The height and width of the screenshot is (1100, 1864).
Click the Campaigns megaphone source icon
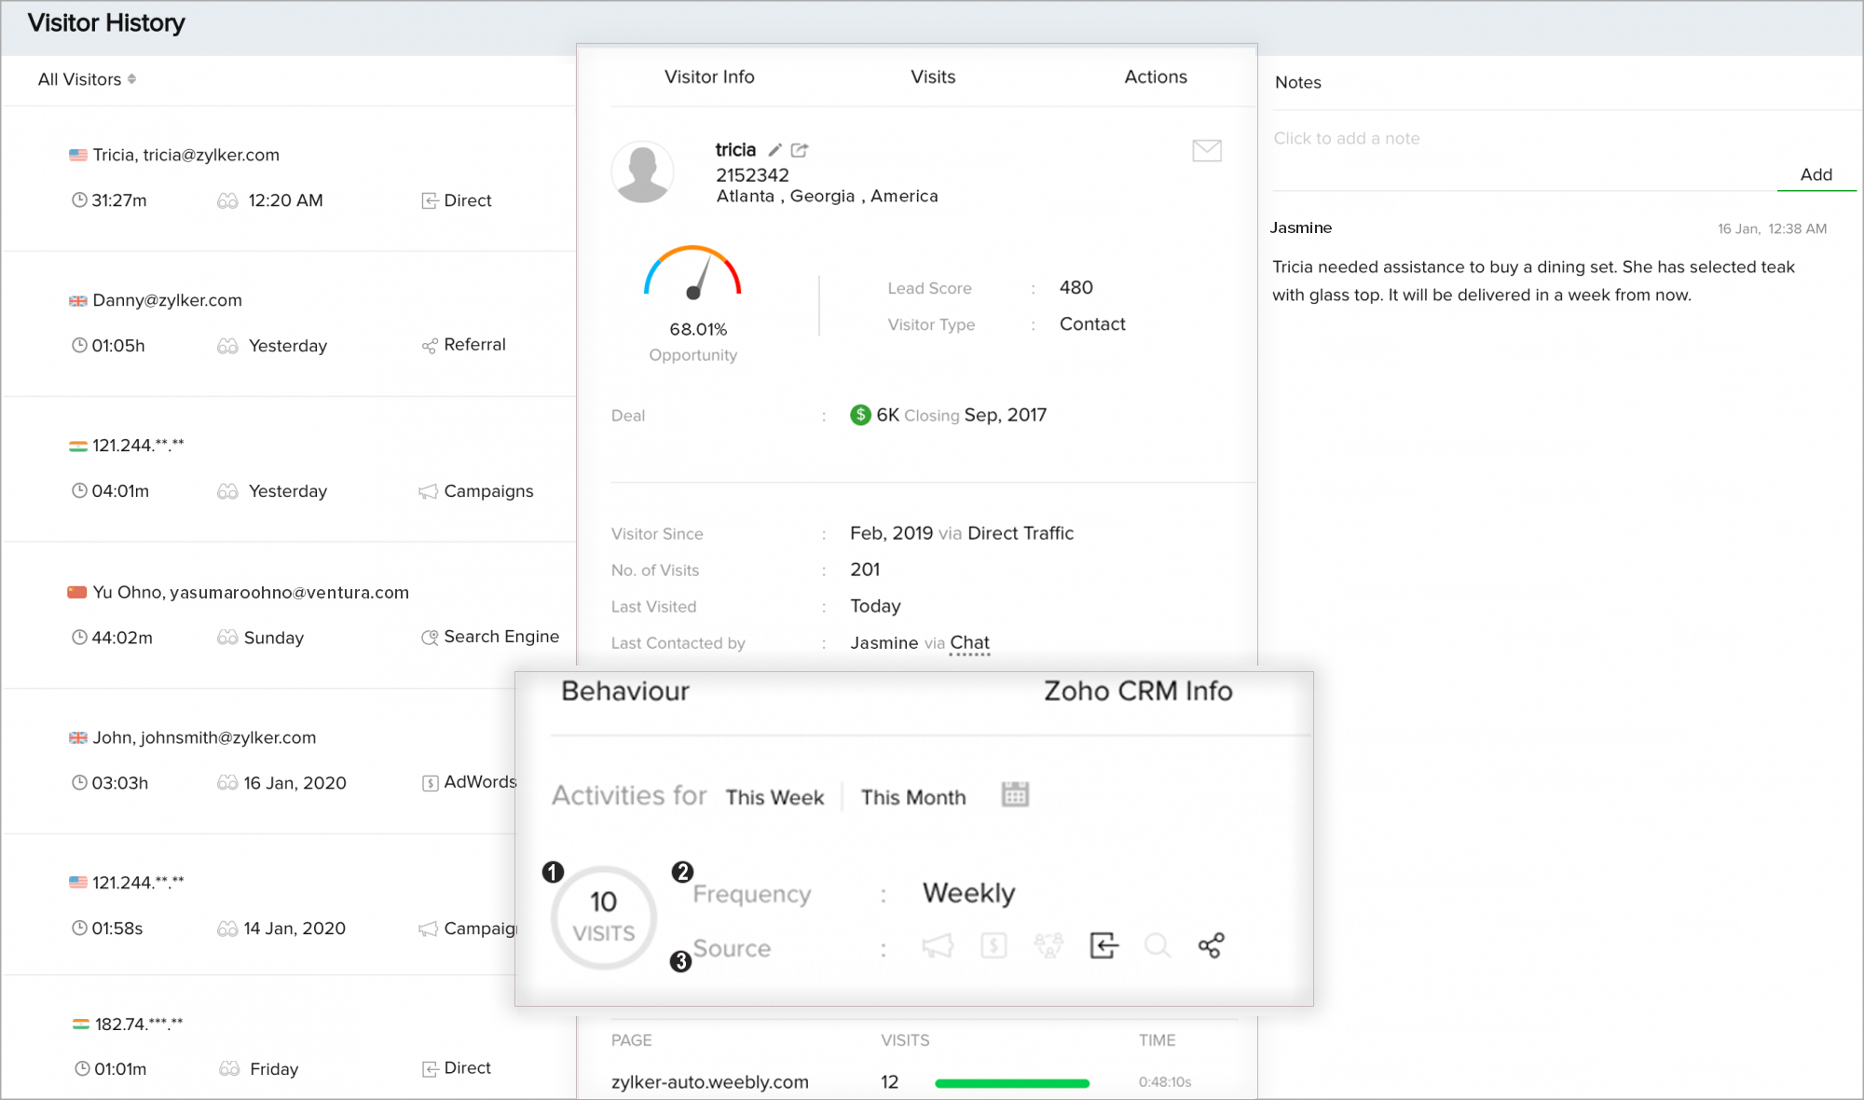pyautogui.click(x=938, y=946)
